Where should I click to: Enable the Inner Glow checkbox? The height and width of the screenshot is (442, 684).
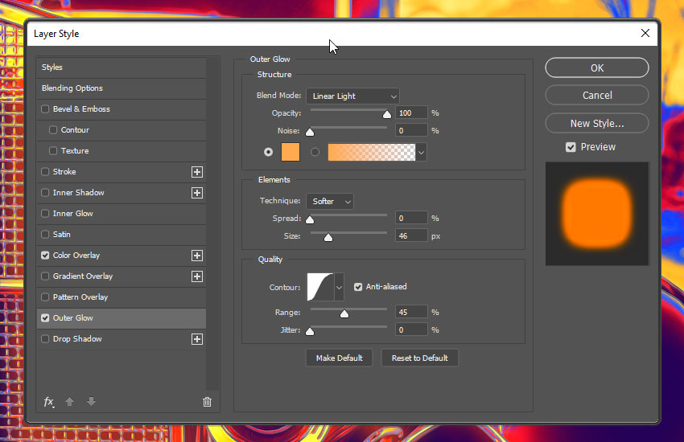coord(45,214)
